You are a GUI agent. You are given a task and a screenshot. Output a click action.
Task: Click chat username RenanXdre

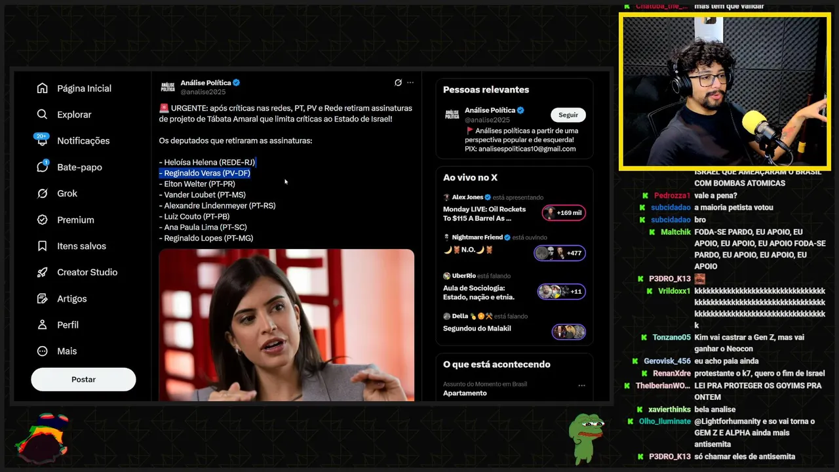point(672,374)
